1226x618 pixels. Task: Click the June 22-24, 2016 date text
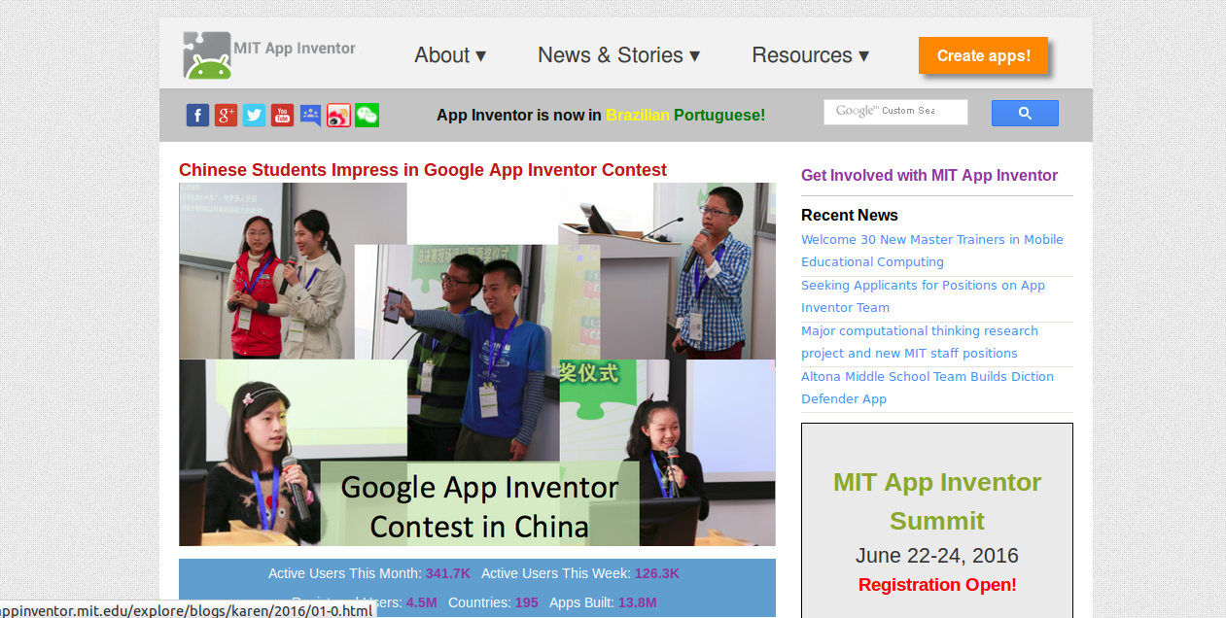tap(937, 556)
